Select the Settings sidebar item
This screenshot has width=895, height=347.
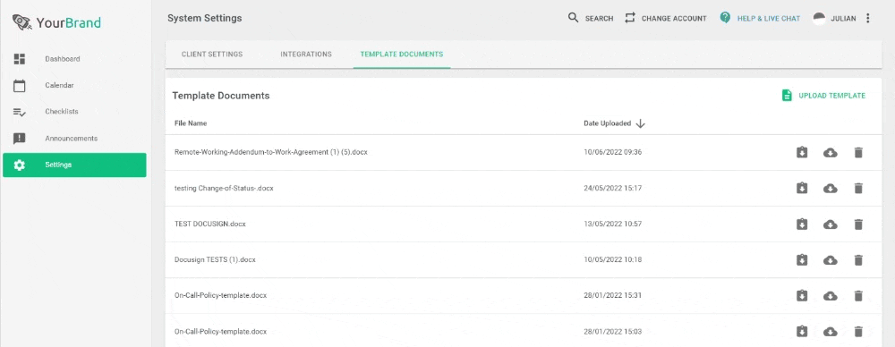pos(74,165)
